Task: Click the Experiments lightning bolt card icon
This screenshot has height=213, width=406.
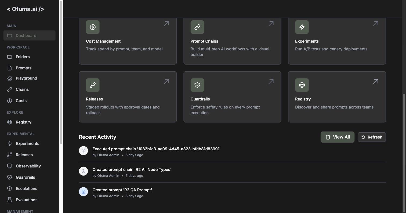Action: coord(302,27)
